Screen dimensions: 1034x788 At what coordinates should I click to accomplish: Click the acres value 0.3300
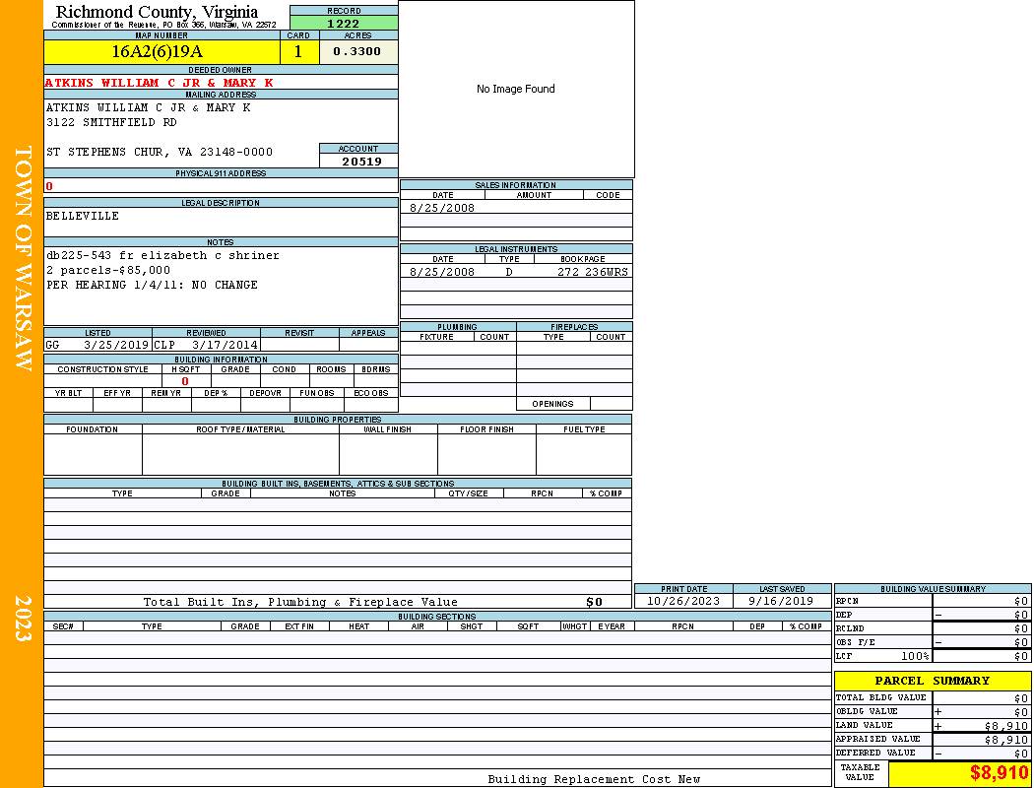pos(357,51)
